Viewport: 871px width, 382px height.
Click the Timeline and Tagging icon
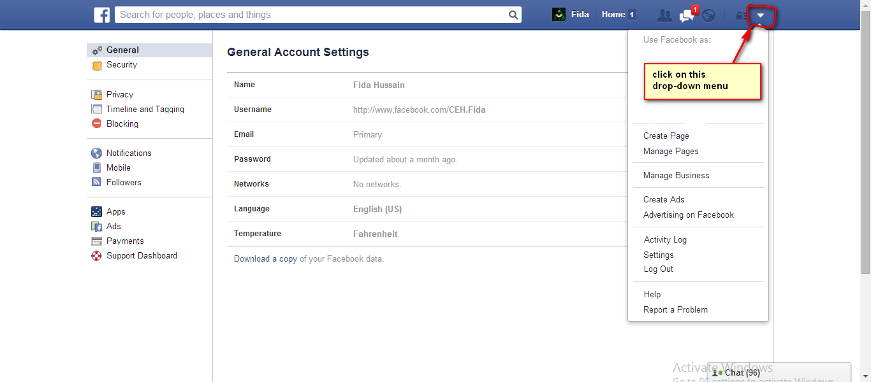(x=97, y=109)
